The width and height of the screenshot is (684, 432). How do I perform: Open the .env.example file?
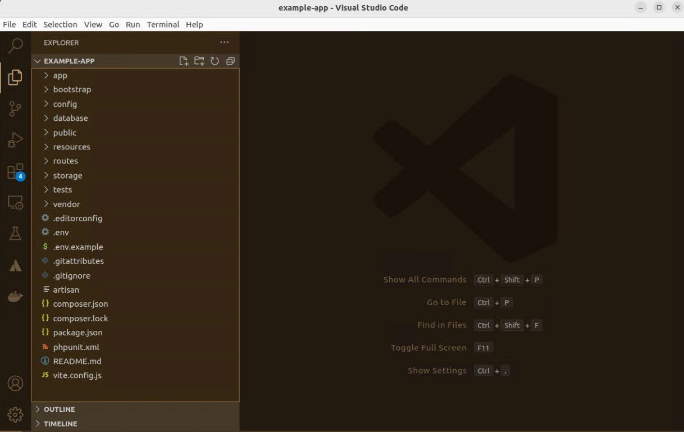[x=135, y=247]
